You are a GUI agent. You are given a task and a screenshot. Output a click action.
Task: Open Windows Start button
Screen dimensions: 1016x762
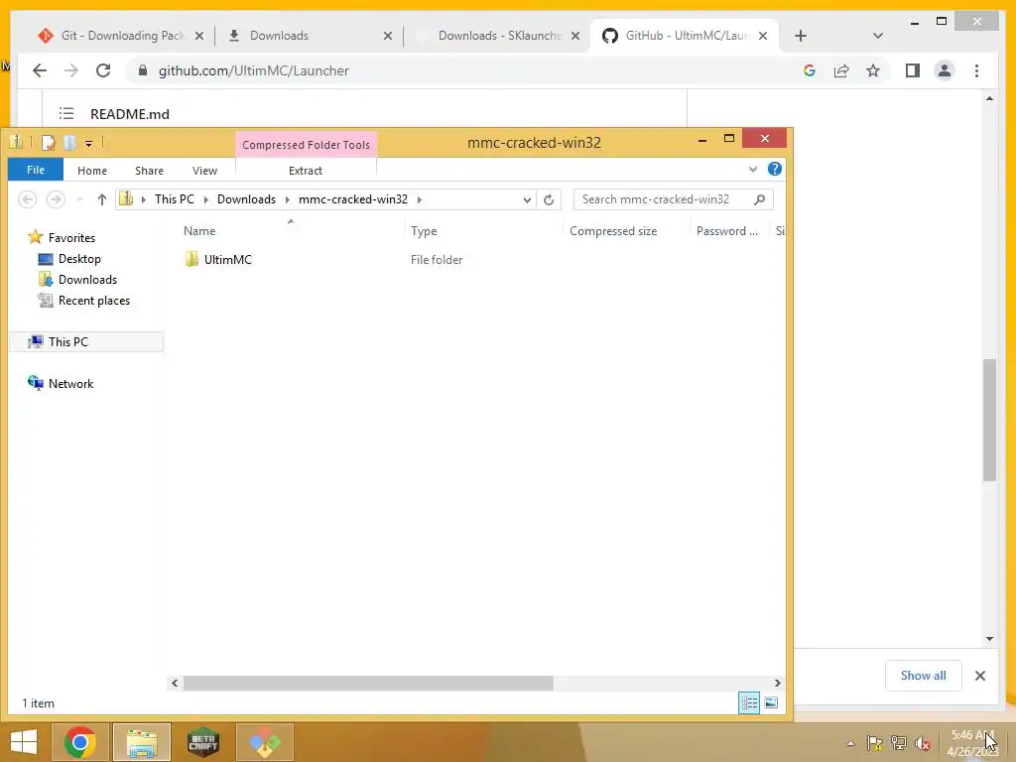click(x=24, y=742)
